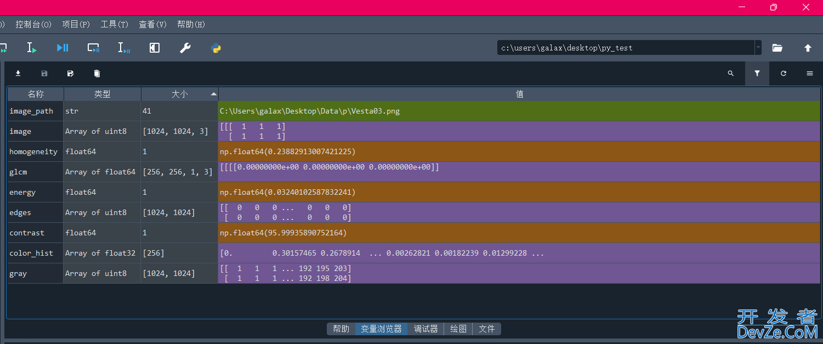Click the edges array value cell

tap(519, 212)
